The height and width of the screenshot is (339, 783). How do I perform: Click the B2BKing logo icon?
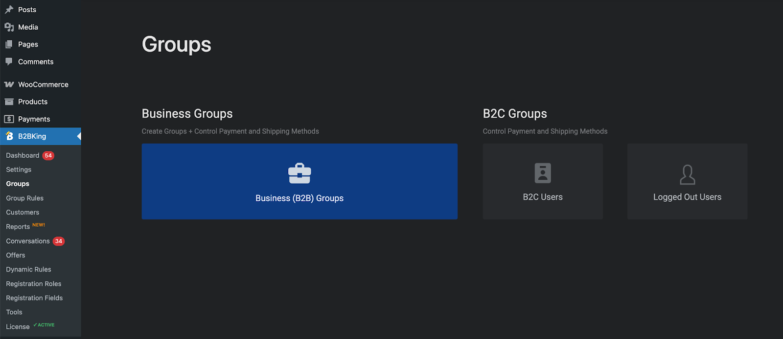9,136
